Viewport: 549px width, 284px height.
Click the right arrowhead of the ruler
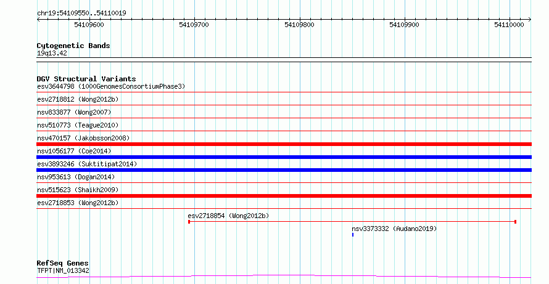point(530,20)
